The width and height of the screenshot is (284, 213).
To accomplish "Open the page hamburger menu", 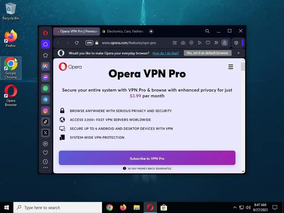I will (230, 67).
